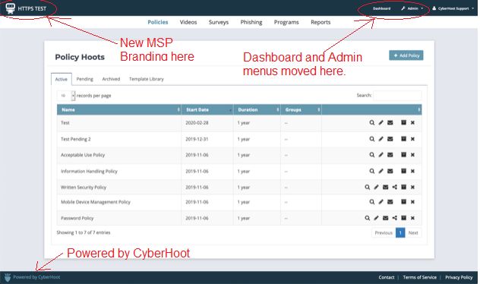Share the Written Security Policy
This screenshot has width=480, height=284.
395,187
